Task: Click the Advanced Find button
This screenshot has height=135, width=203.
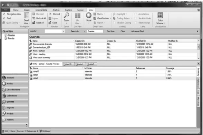Action: click(x=137, y=31)
